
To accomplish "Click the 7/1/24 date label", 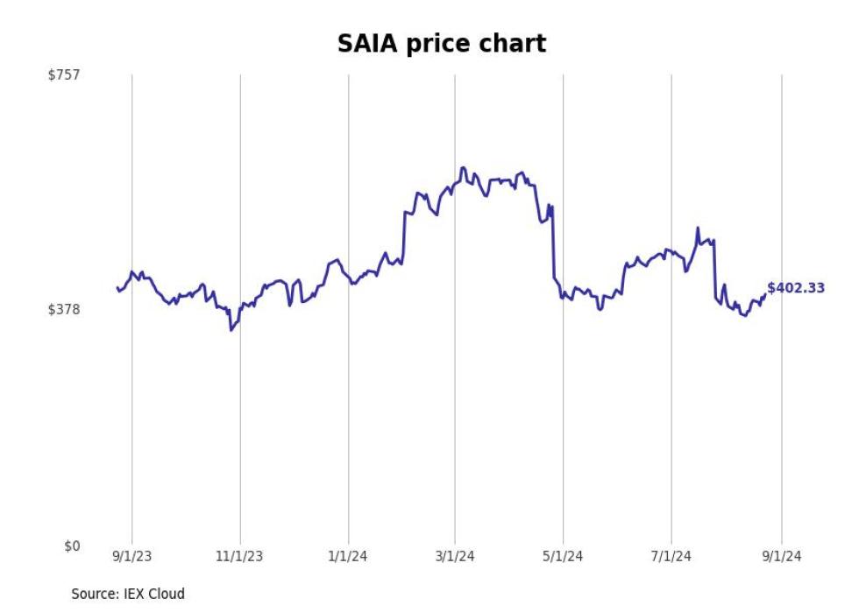I will click(x=671, y=556).
